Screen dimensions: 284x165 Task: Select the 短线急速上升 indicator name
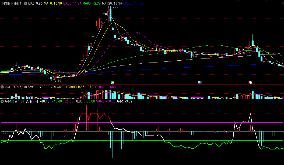(x=14, y=101)
